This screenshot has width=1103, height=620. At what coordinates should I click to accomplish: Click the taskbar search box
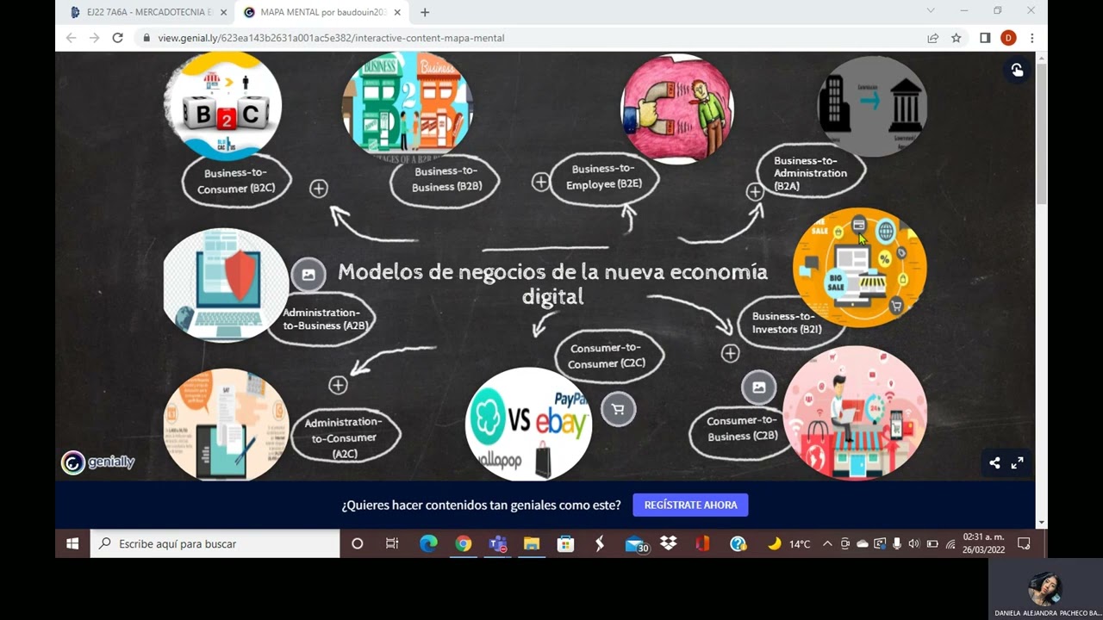[215, 543]
